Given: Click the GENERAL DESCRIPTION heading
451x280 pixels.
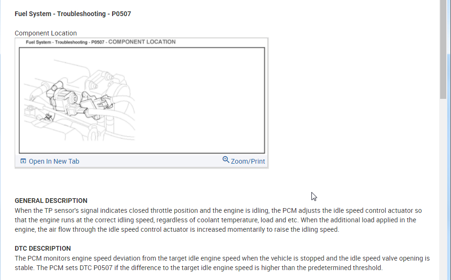Looking at the screenshot, I should tap(51, 201).
